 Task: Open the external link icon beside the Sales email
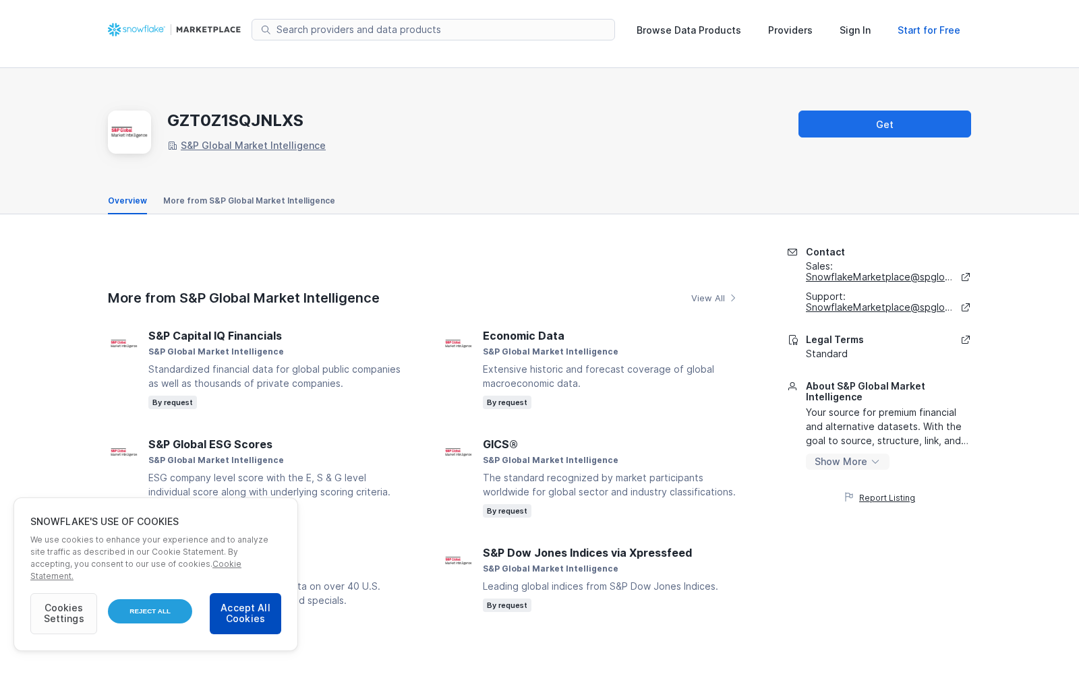(966, 277)
